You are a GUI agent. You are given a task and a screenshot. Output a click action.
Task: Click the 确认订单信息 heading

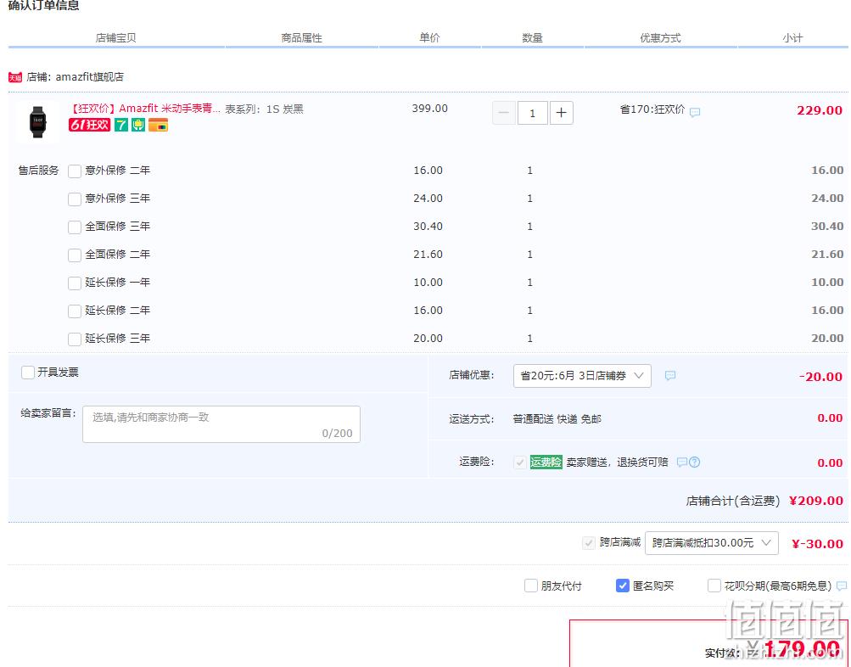point(43,5)
